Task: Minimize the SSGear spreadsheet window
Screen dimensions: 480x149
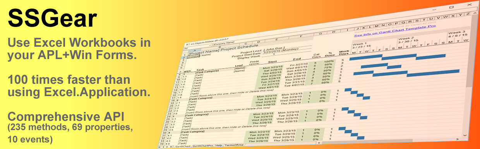Action: click(x=434, y=10)
